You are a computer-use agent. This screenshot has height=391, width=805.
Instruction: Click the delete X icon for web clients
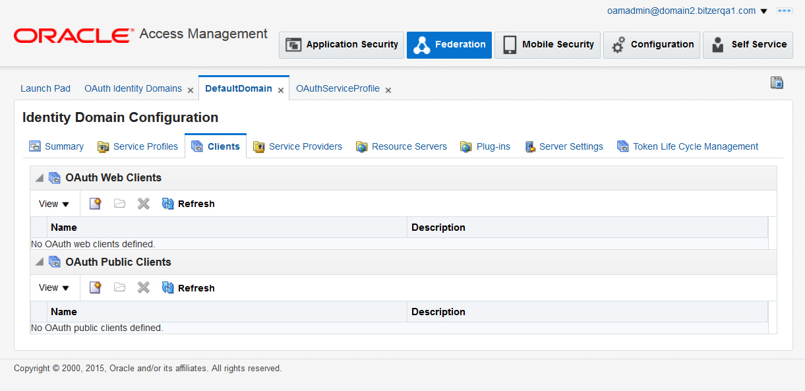coord(143,204)
